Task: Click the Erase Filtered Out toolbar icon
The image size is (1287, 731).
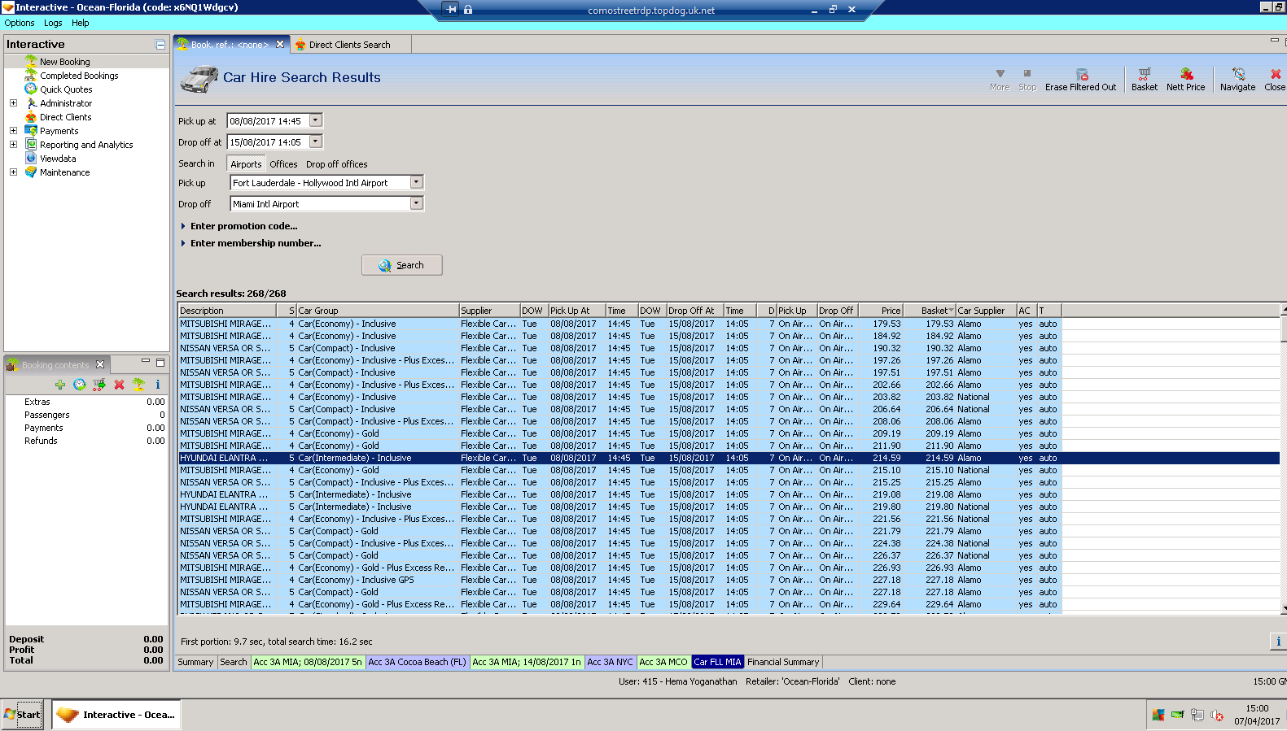Action: (x=1081, y=75)
